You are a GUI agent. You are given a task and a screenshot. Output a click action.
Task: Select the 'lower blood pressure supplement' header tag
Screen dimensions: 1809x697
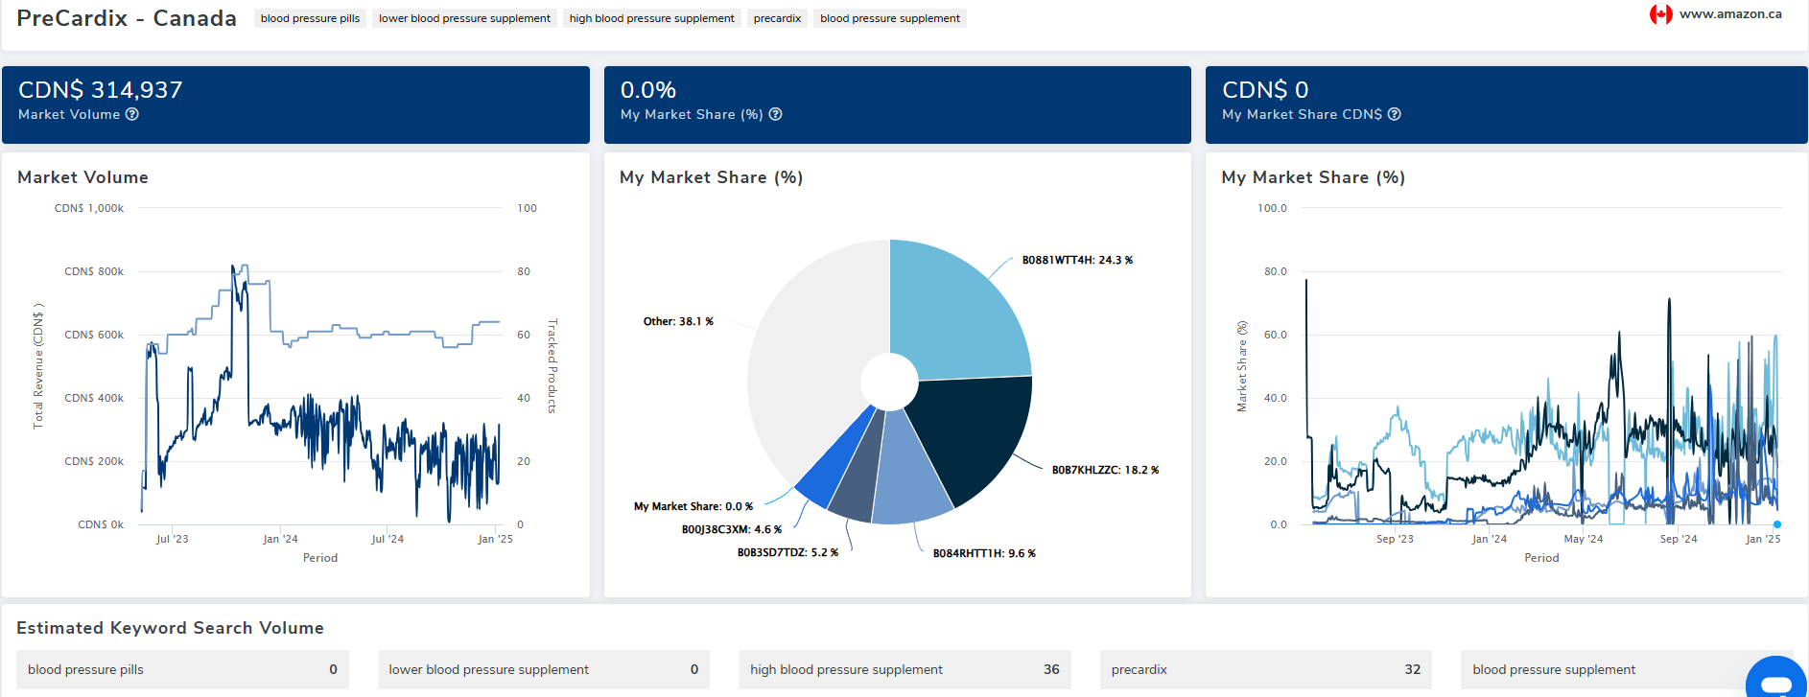pos(464,18)
